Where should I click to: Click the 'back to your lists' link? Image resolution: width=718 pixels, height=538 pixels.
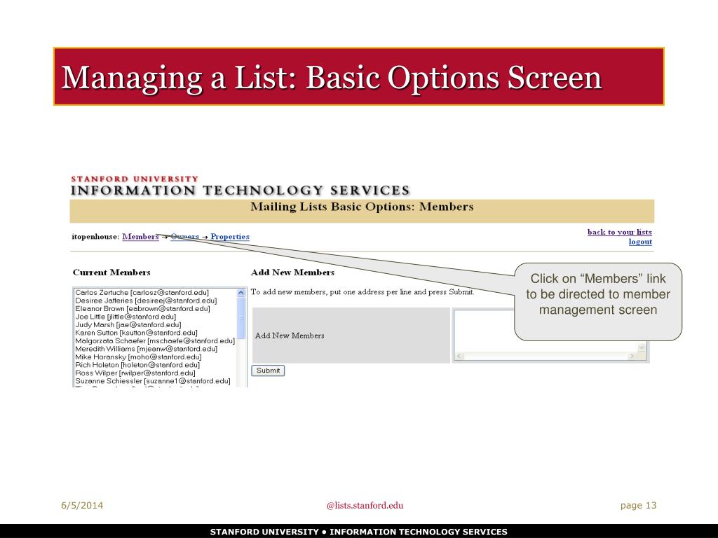point(619,232)
